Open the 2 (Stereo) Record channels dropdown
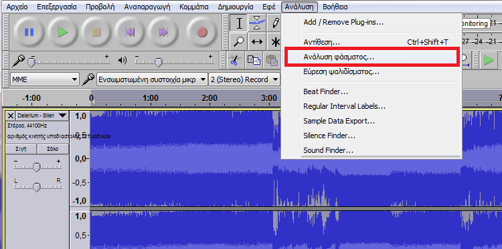 click(244, 79)
